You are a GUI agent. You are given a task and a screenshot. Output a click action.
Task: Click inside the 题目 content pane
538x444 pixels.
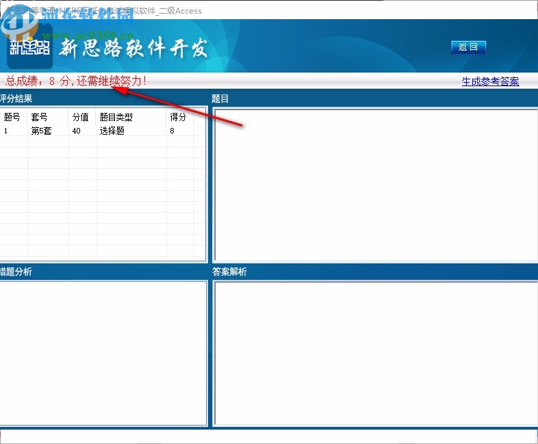376,185
